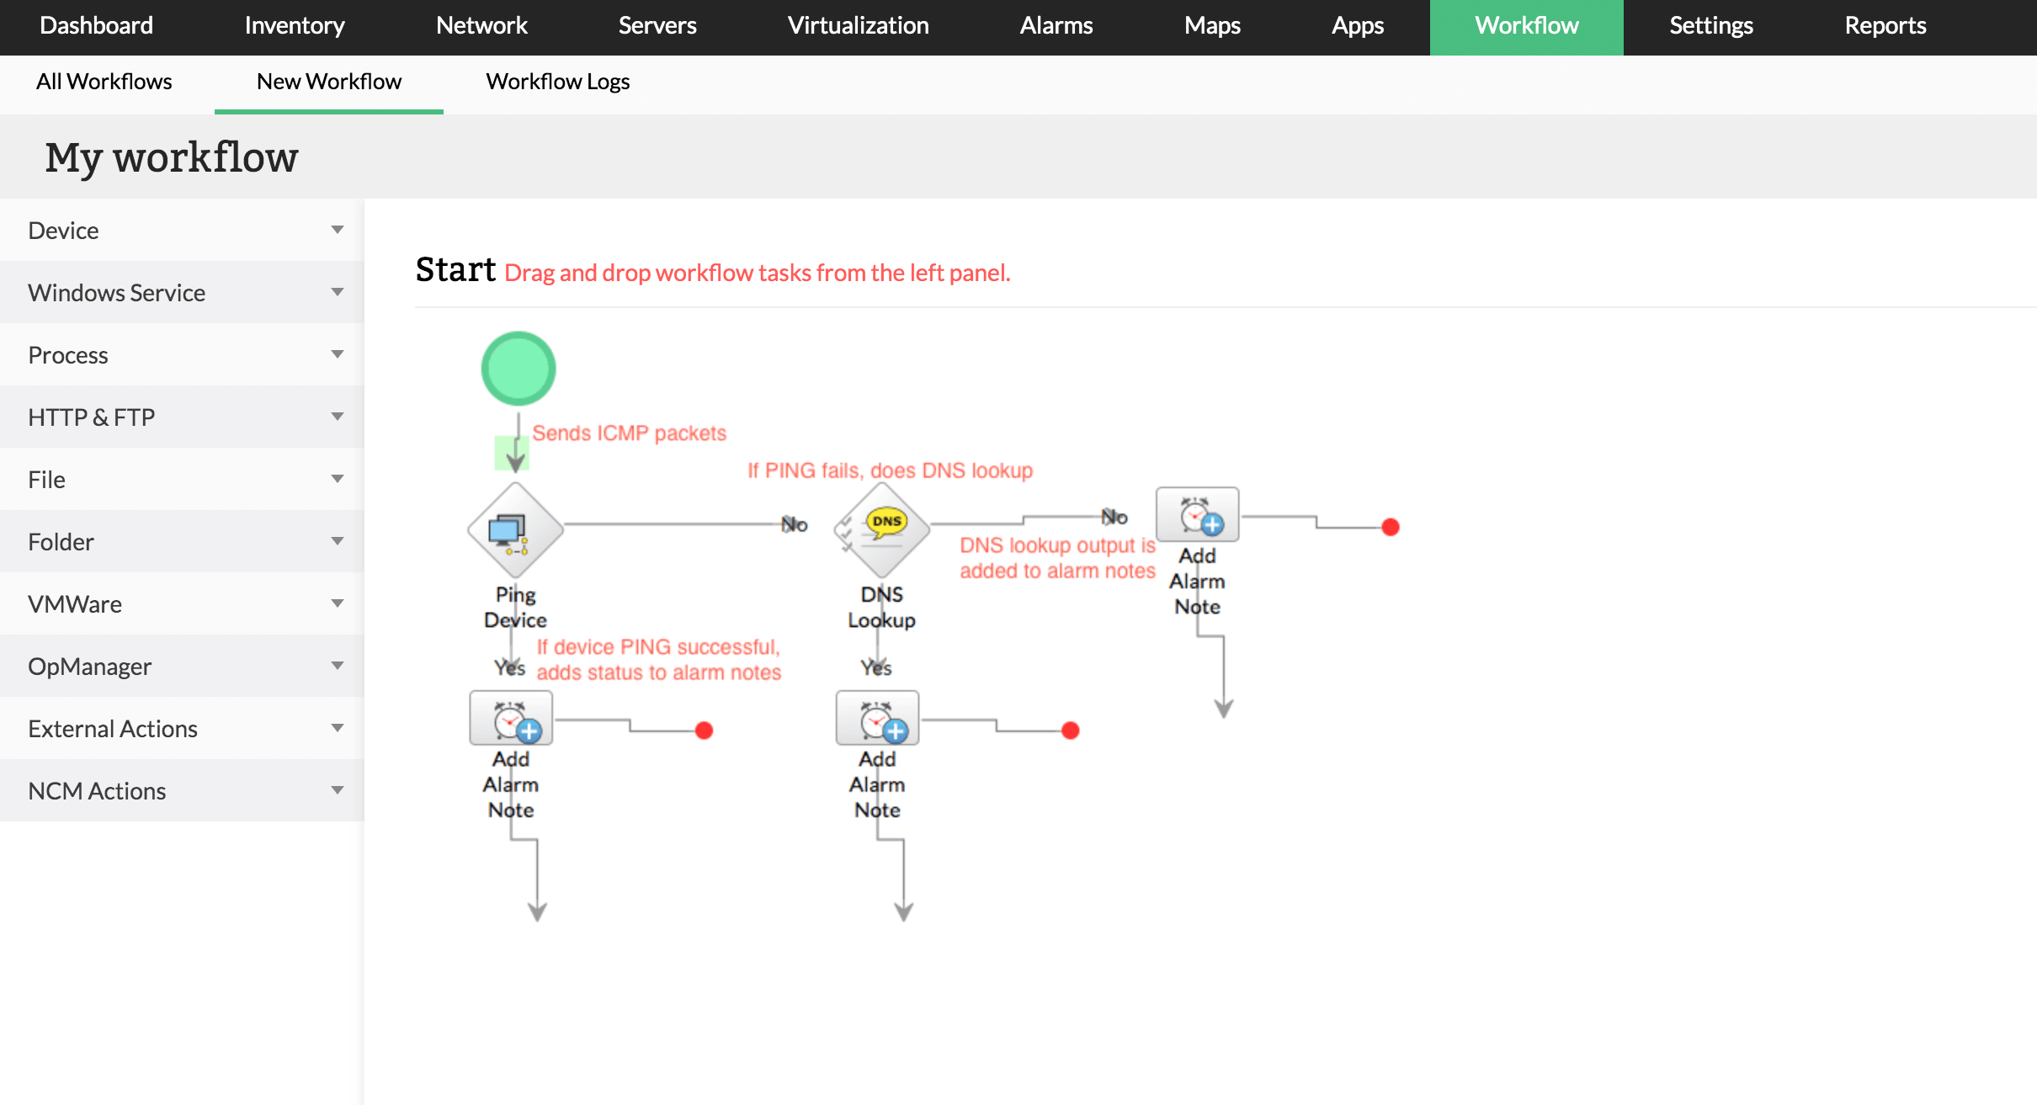Image resolution: width=2037 pixels, height=1105 pixels.
Task: Select the Ping Device diamond icon
Action: [514, 530]
